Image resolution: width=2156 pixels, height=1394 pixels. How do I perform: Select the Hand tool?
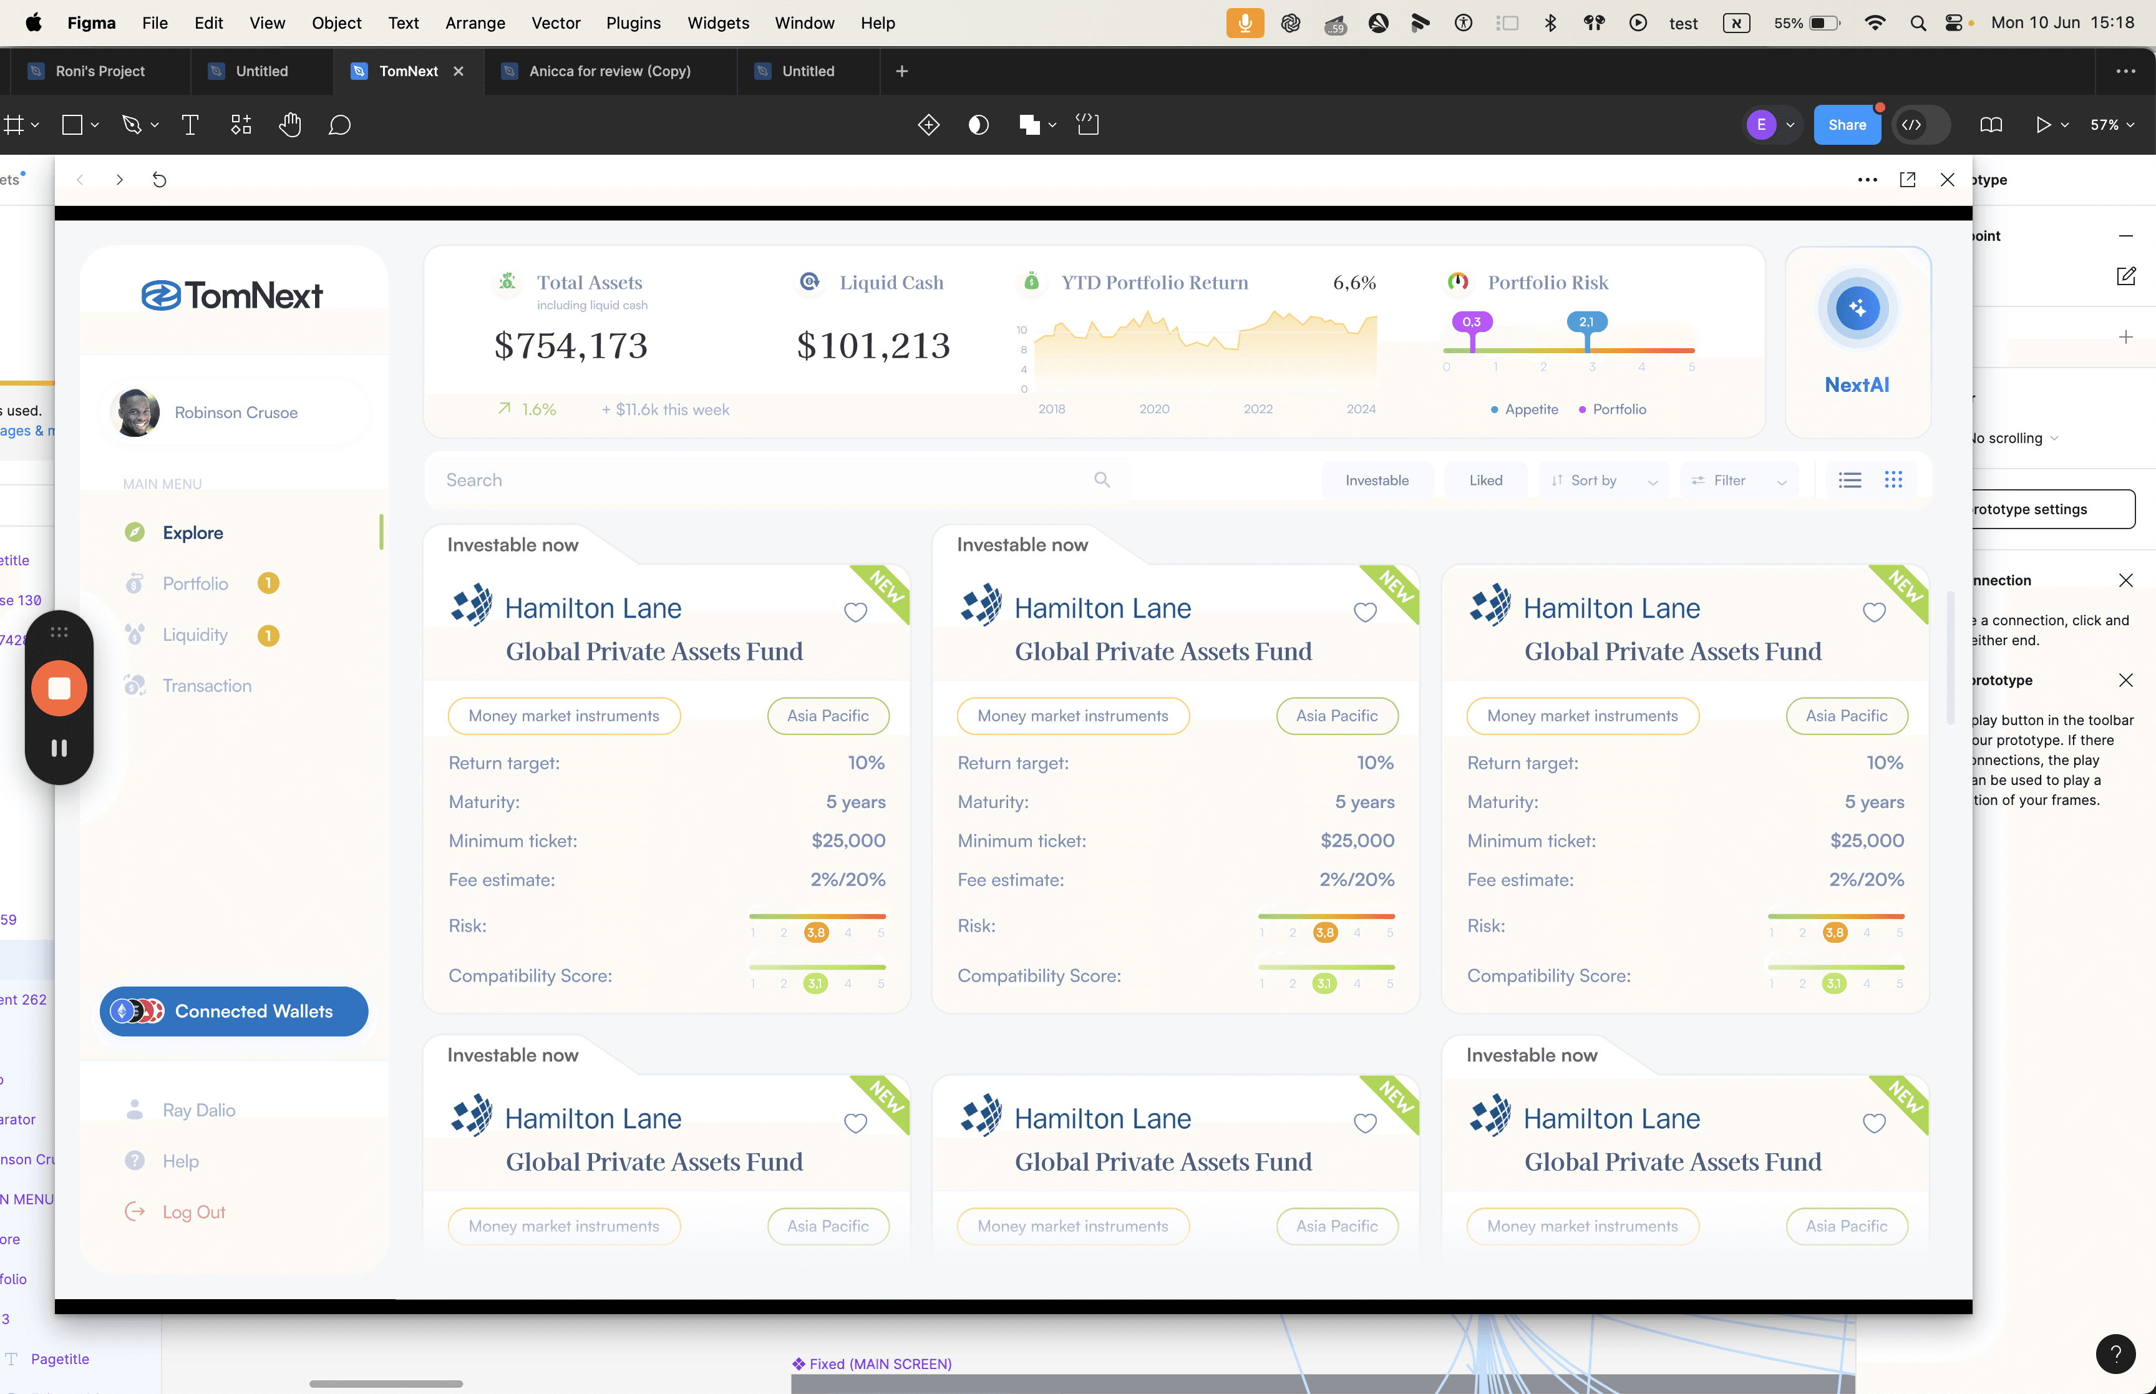click(x=289, y=125)
